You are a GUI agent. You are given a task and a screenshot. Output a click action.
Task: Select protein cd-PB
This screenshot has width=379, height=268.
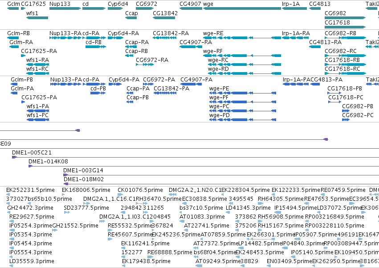[98, 93]
